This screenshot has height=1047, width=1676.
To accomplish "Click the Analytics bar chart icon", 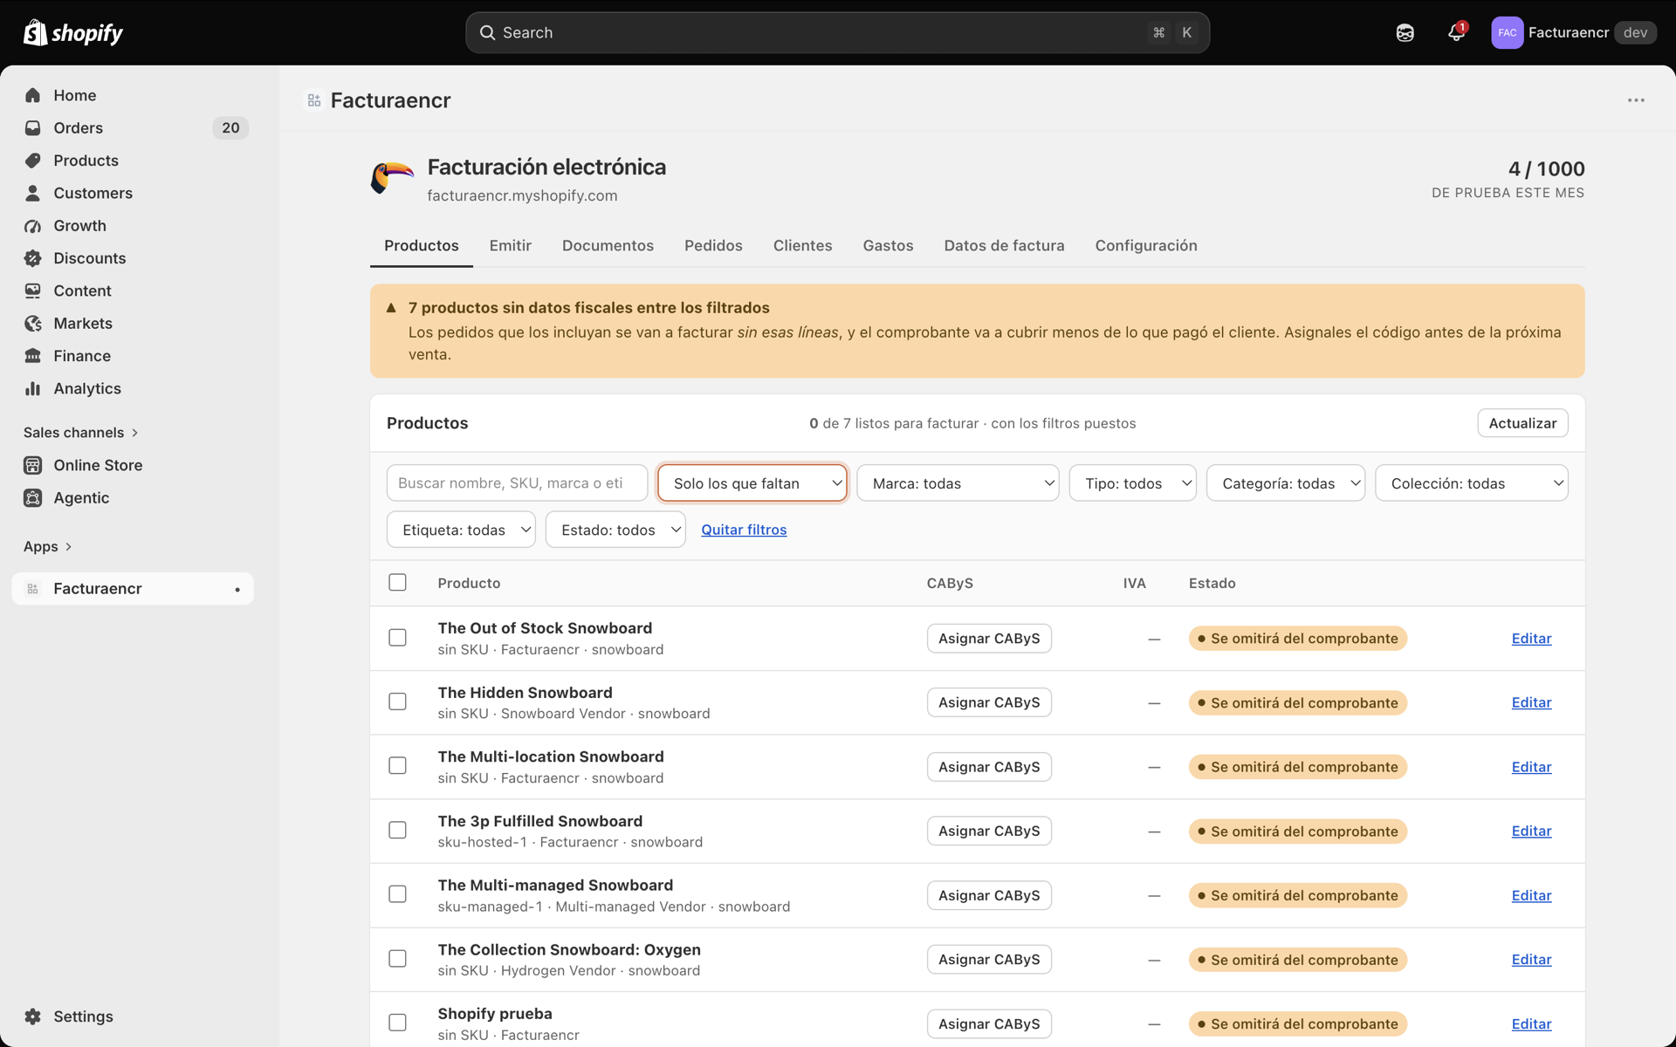I will (33, 388).
